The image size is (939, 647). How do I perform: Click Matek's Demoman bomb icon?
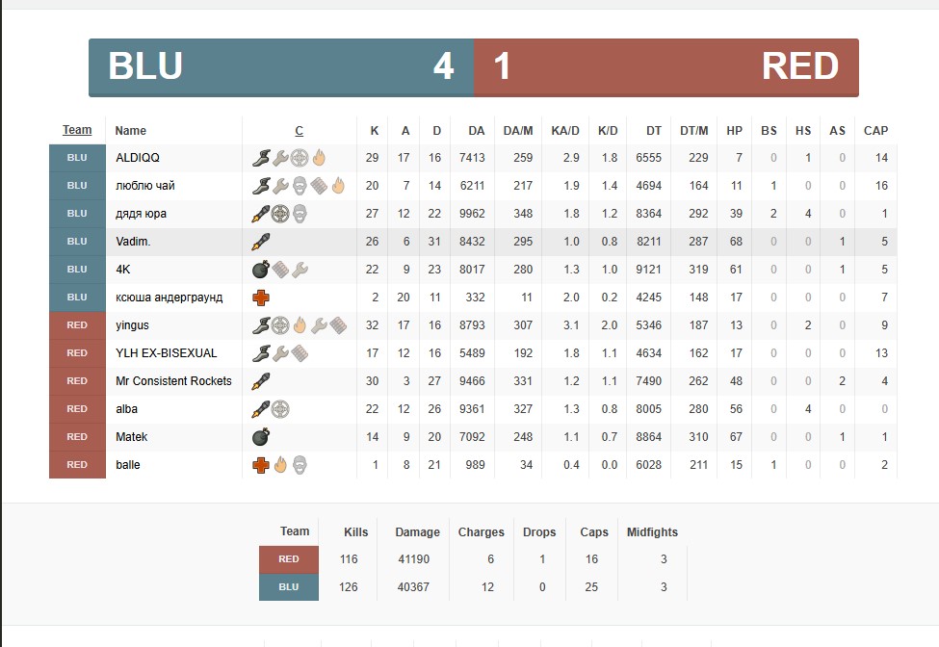(260, 437)
